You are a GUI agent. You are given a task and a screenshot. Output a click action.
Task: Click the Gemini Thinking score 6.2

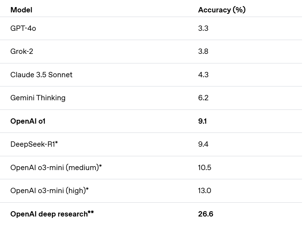coord(203,98)
